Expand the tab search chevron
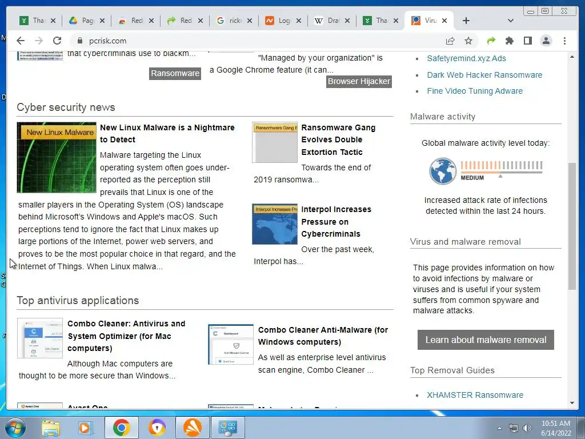585x439 pixels. point(511,21)
